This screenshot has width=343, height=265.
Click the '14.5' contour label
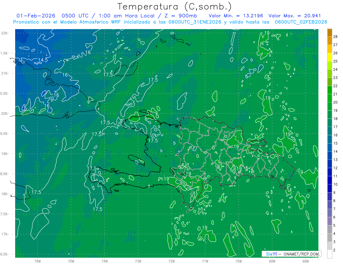point(43,60)
